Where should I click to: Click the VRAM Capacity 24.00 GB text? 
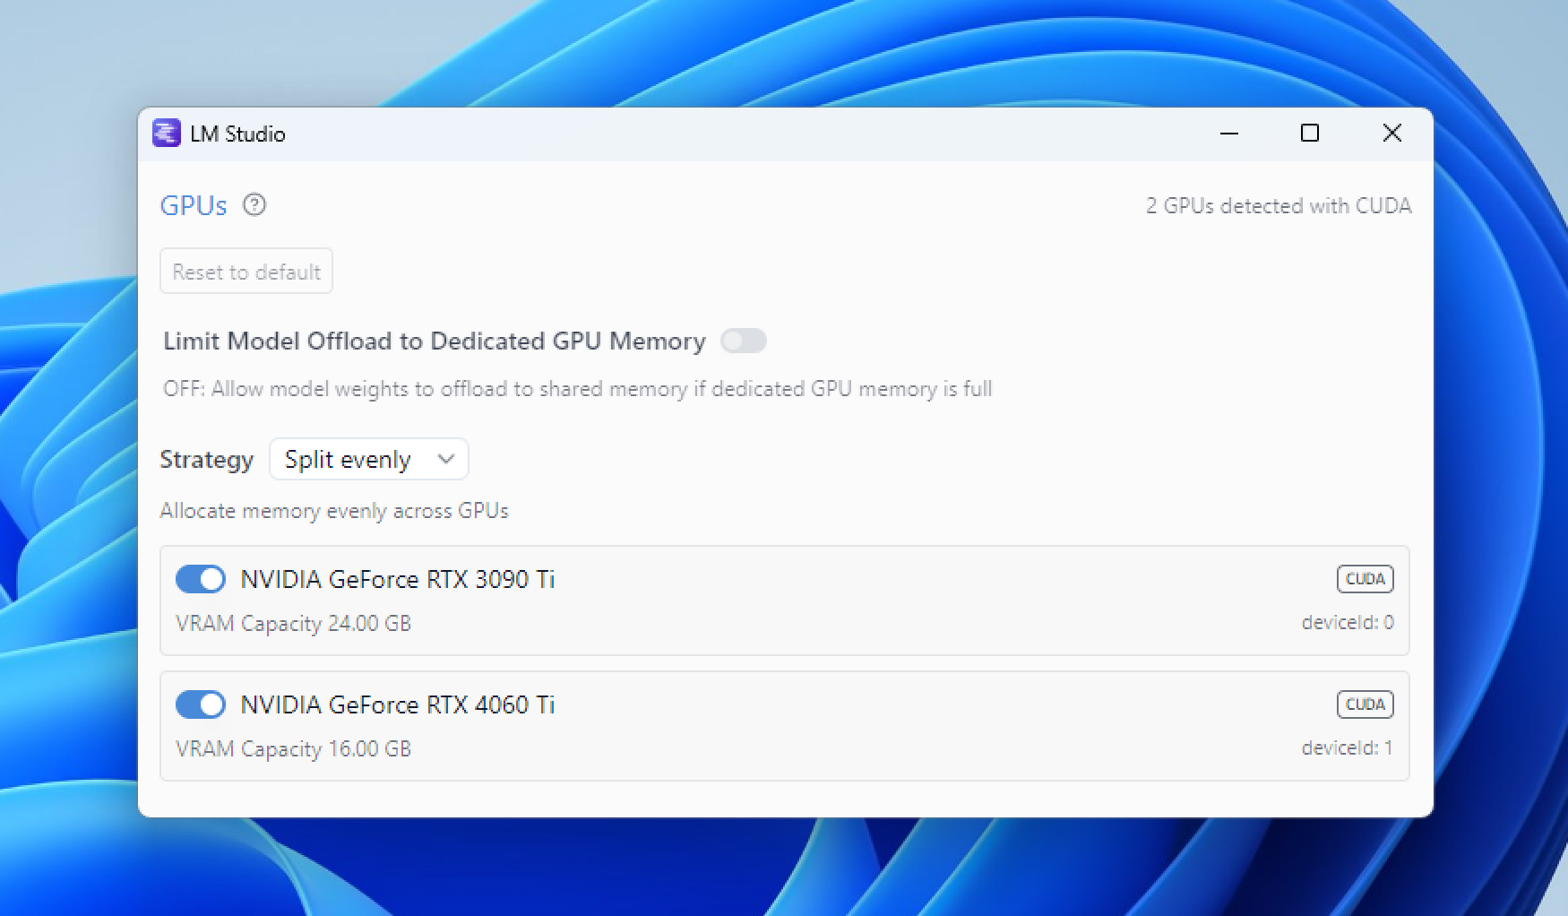[x=293, y=623]
